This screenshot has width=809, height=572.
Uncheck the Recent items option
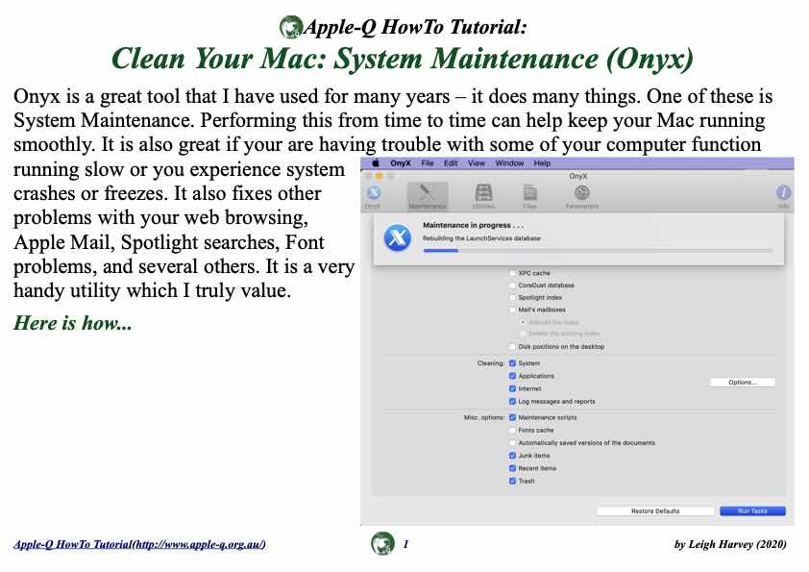[x=512, y=469]
